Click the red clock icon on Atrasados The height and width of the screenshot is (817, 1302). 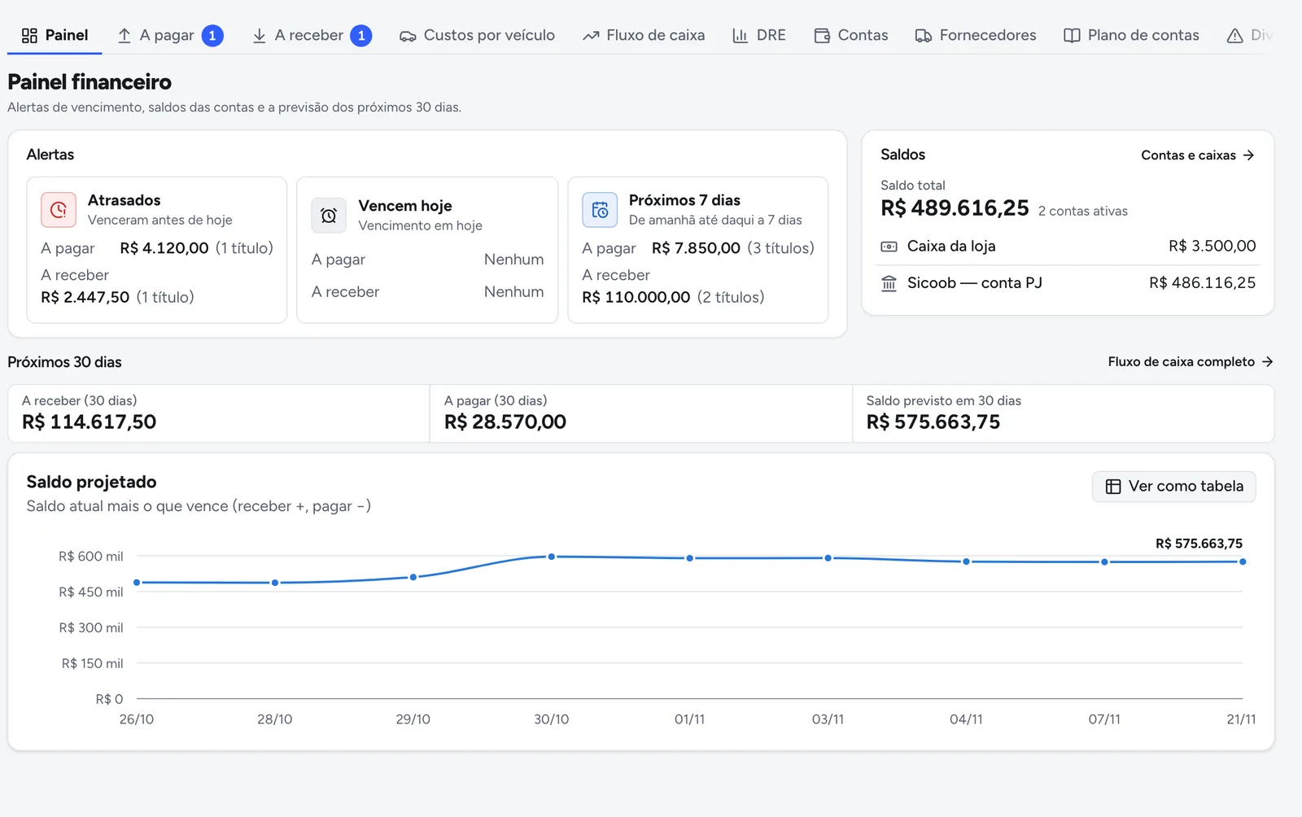59,210
